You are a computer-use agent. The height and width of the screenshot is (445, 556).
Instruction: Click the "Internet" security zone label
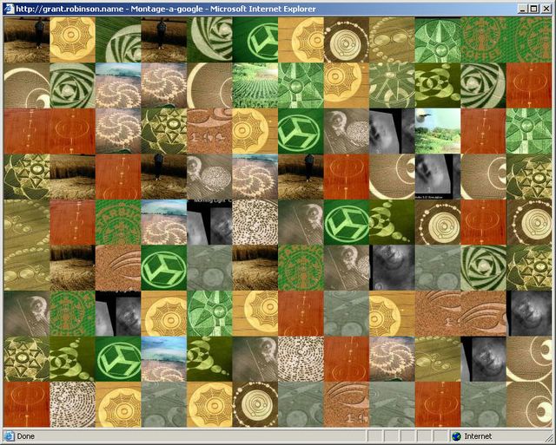click(x=478, y=436)
